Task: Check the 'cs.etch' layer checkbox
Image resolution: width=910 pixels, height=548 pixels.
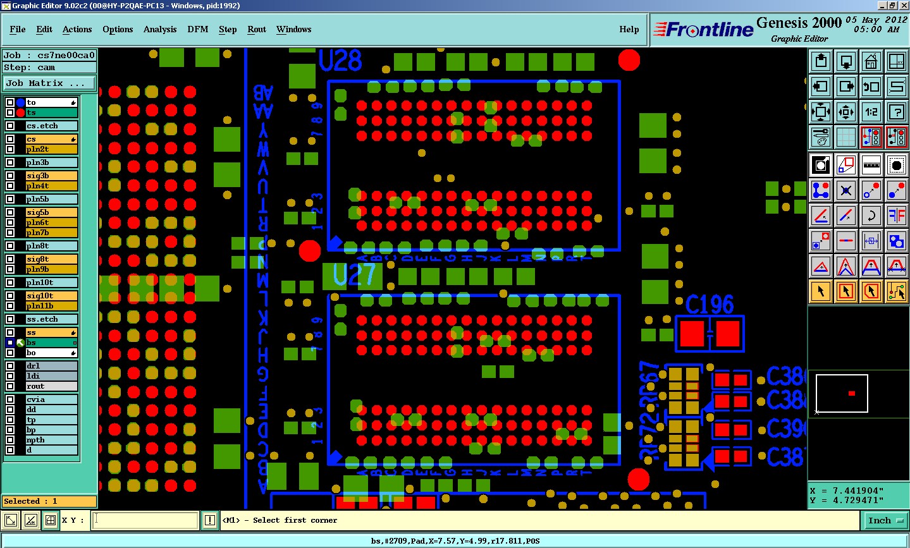Action: click(10, 126)
